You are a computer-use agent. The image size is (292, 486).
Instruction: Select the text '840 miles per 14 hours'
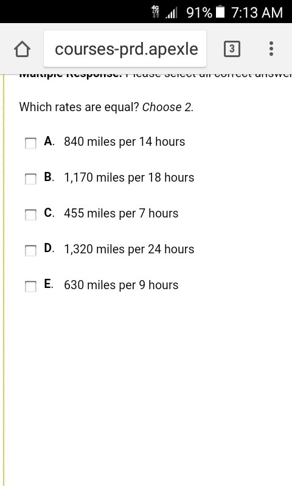coord(125,142)
